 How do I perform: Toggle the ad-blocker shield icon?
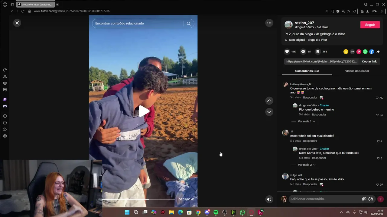(338, 11)
